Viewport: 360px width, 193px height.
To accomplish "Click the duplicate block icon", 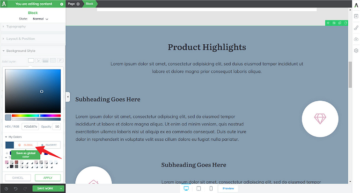I will click(x=340, y=23).
